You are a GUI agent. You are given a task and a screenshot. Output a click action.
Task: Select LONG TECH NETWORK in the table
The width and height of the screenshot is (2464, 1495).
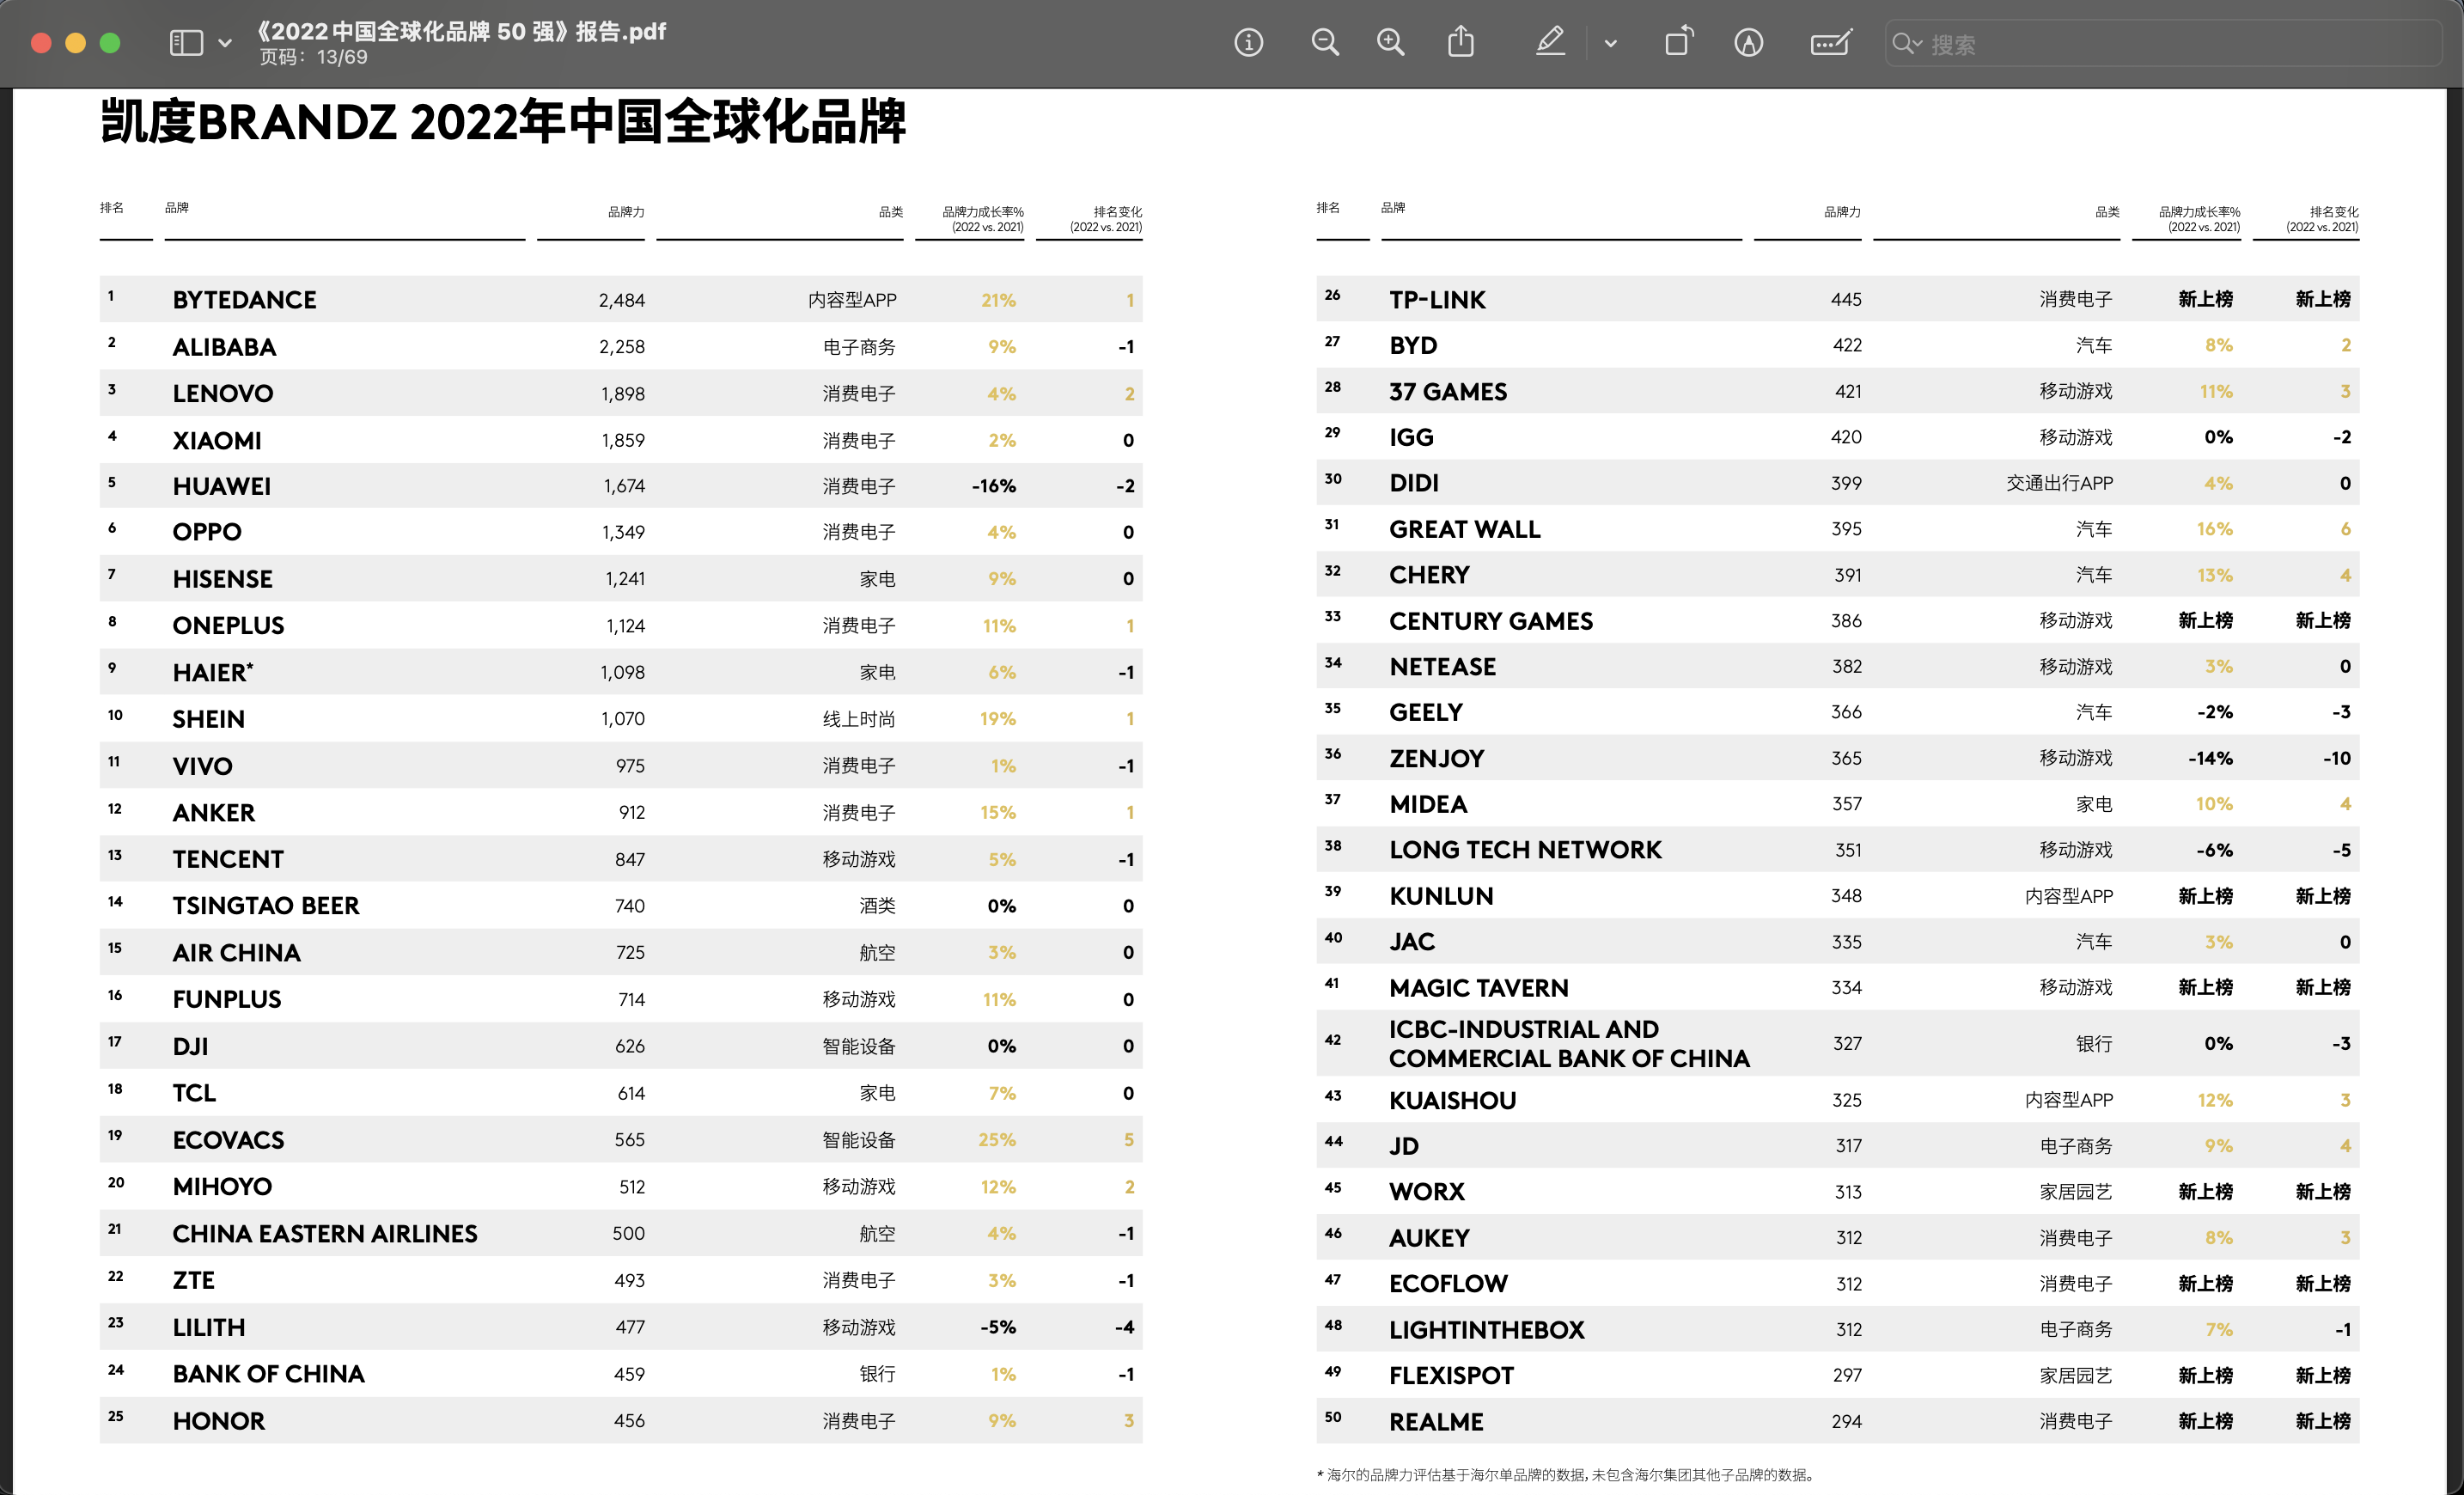(x=1525, y=850)
